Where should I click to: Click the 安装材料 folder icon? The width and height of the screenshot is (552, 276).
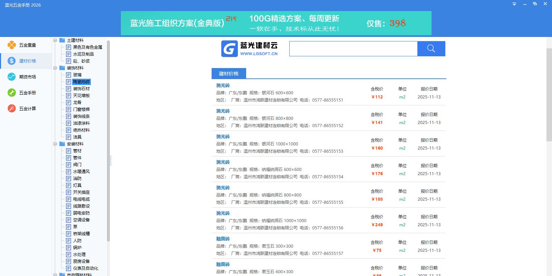point(62,144)
